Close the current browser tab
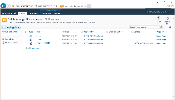 [85, 6]
